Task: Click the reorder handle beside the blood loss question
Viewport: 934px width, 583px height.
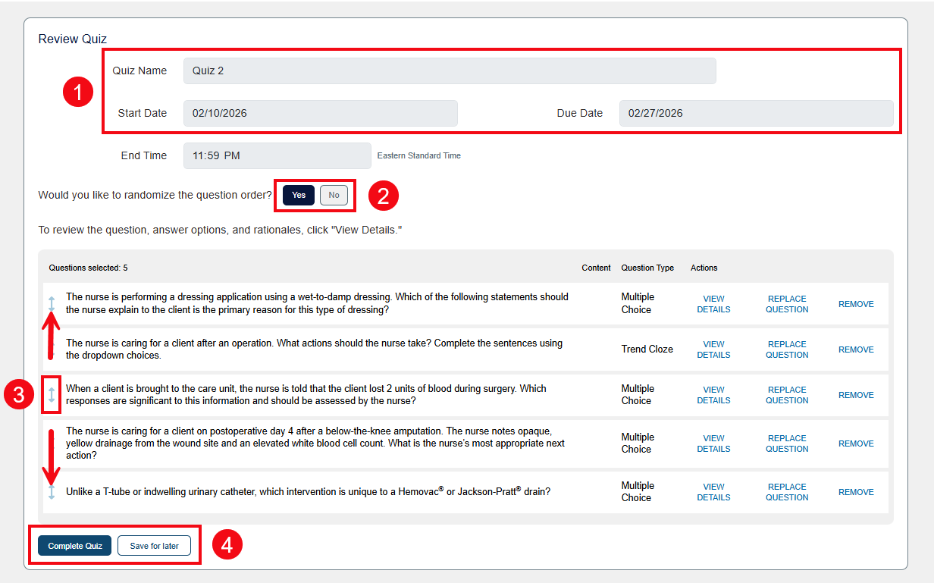Action: click(51, 395)
